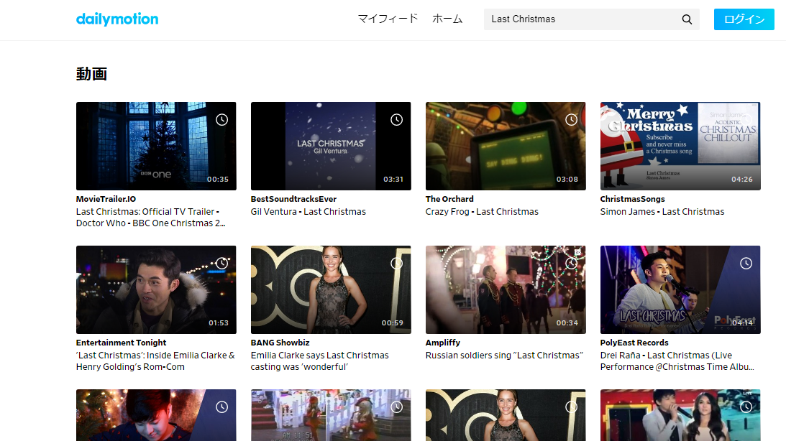Open title Simon James - Last Christmas
786x441 pixels.
662,212
